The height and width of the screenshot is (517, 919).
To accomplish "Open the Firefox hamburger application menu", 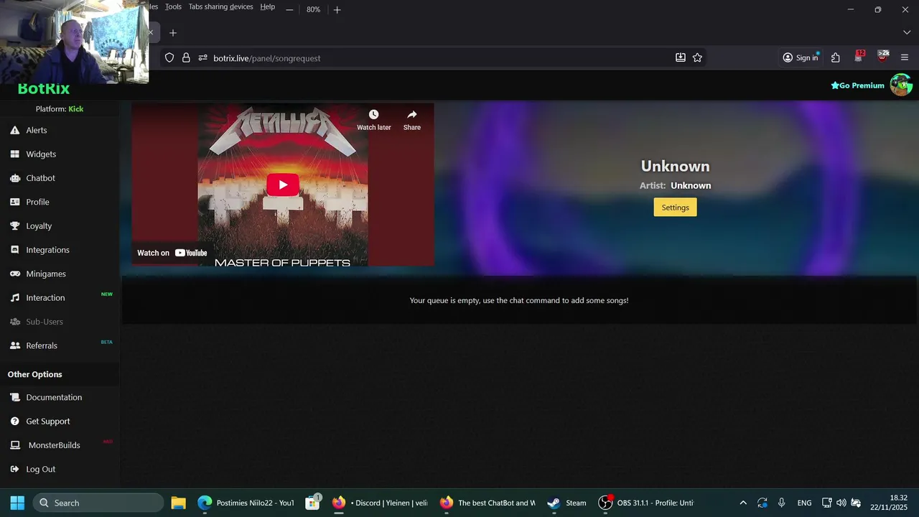I will (x=905, y=57).
